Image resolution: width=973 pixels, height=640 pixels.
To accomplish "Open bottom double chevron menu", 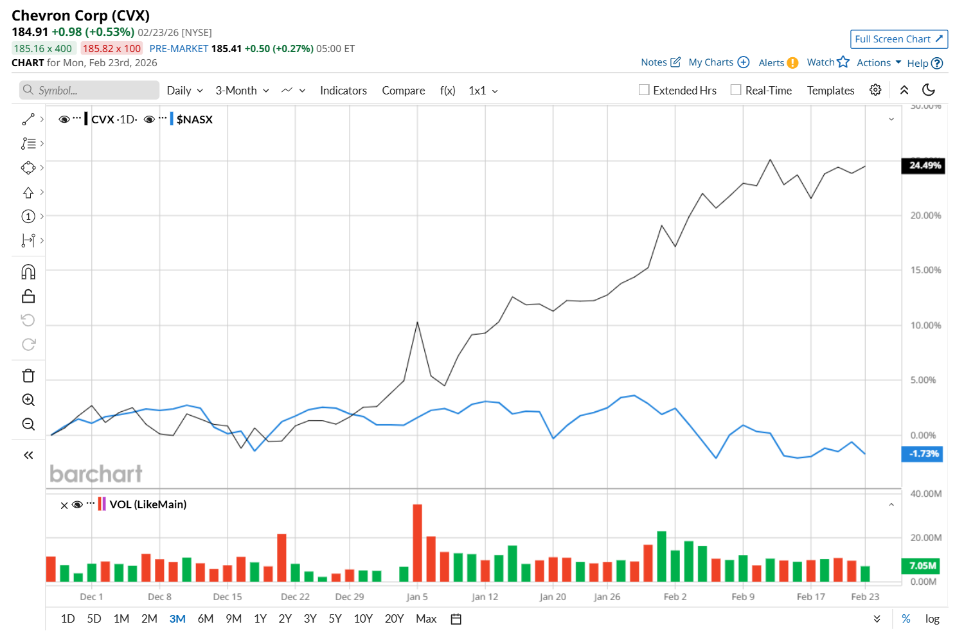I will pos(877,619).
